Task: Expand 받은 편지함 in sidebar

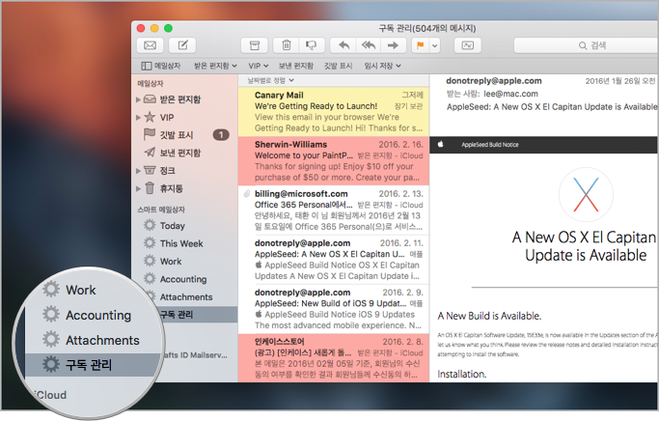Action: click(x=138, y=99)
